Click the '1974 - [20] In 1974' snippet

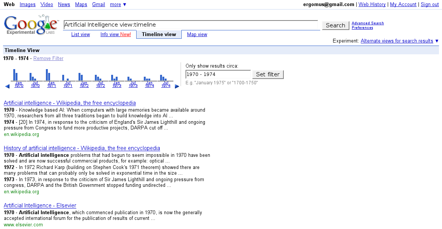[x=105, y=125]
